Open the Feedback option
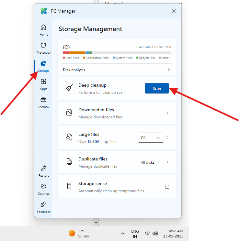239x241 pixels. pyautogui.click(x=44, y=207)
